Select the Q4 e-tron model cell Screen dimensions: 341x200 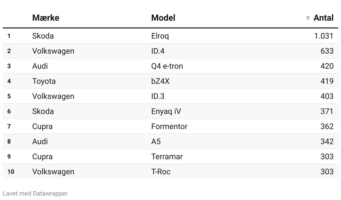point(167,66)
